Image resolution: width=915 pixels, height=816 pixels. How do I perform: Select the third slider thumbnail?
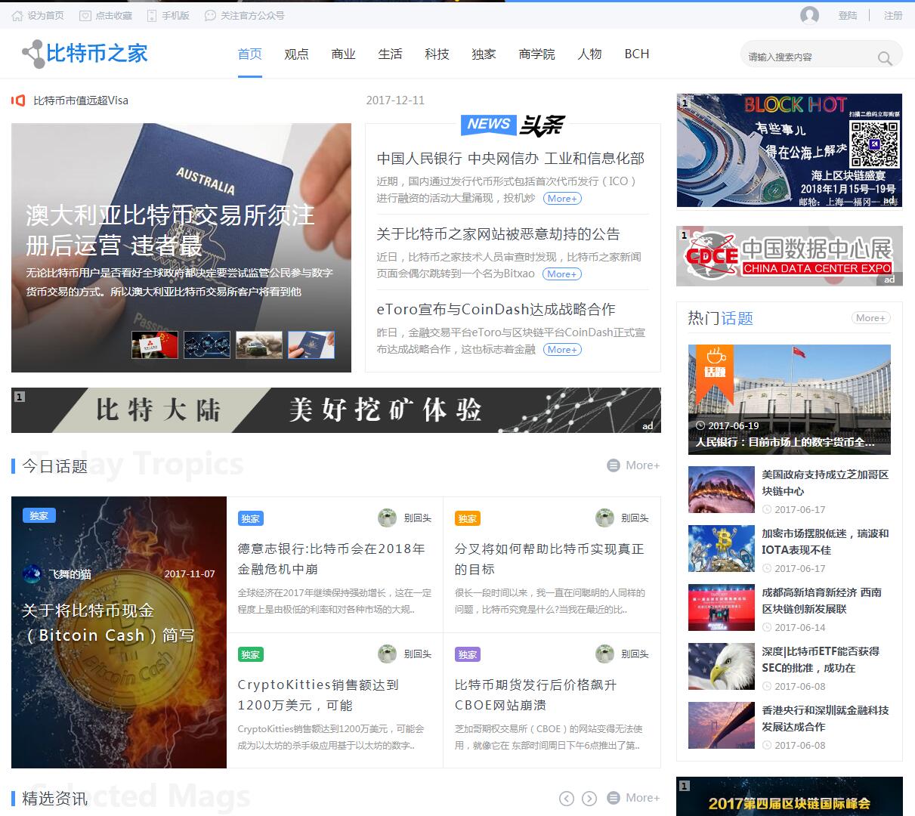[x=259, y=345]
